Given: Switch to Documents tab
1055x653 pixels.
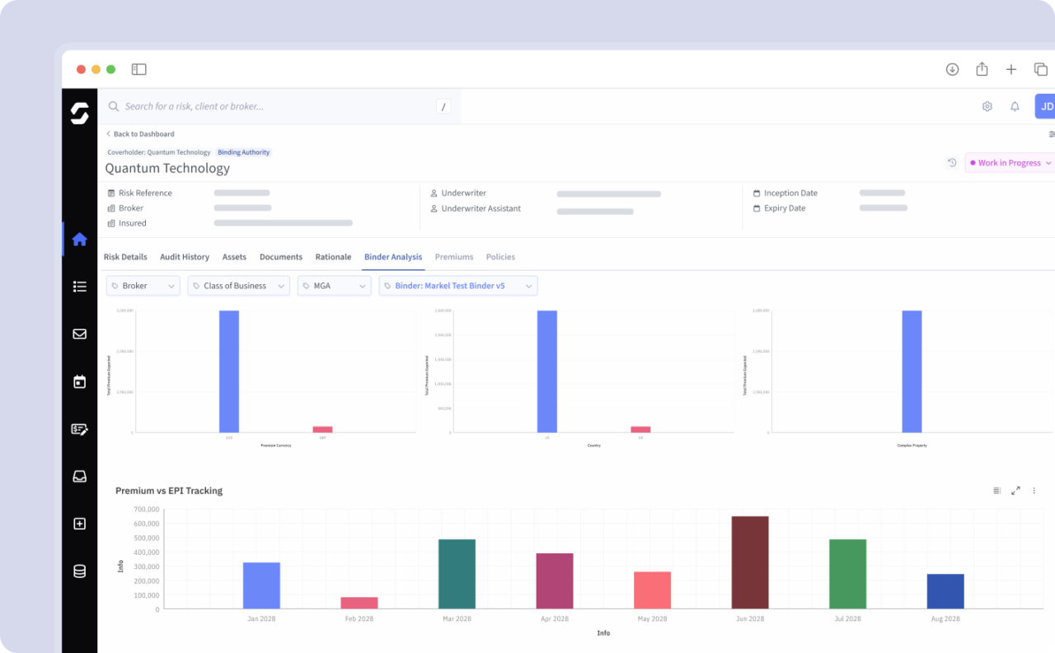Looking at the screenshot, I should point(281,257).
